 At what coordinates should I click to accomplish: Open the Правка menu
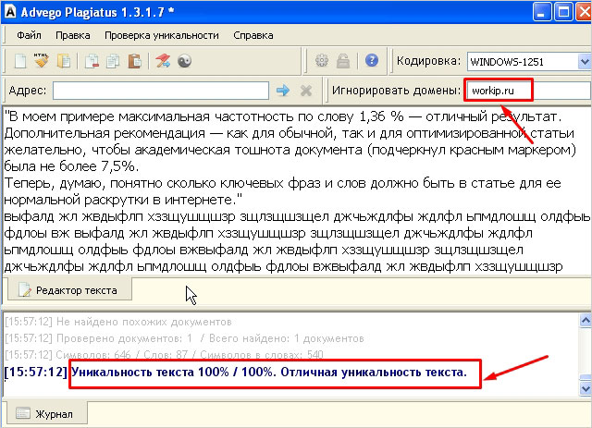click(73, 35)
